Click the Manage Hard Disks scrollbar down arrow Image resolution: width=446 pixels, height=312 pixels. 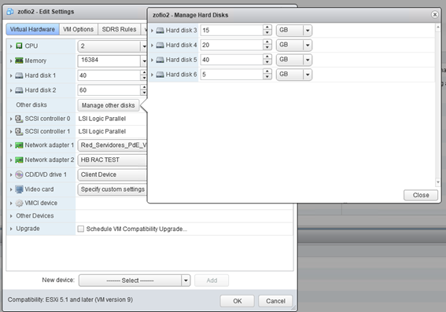pos(438,182)
